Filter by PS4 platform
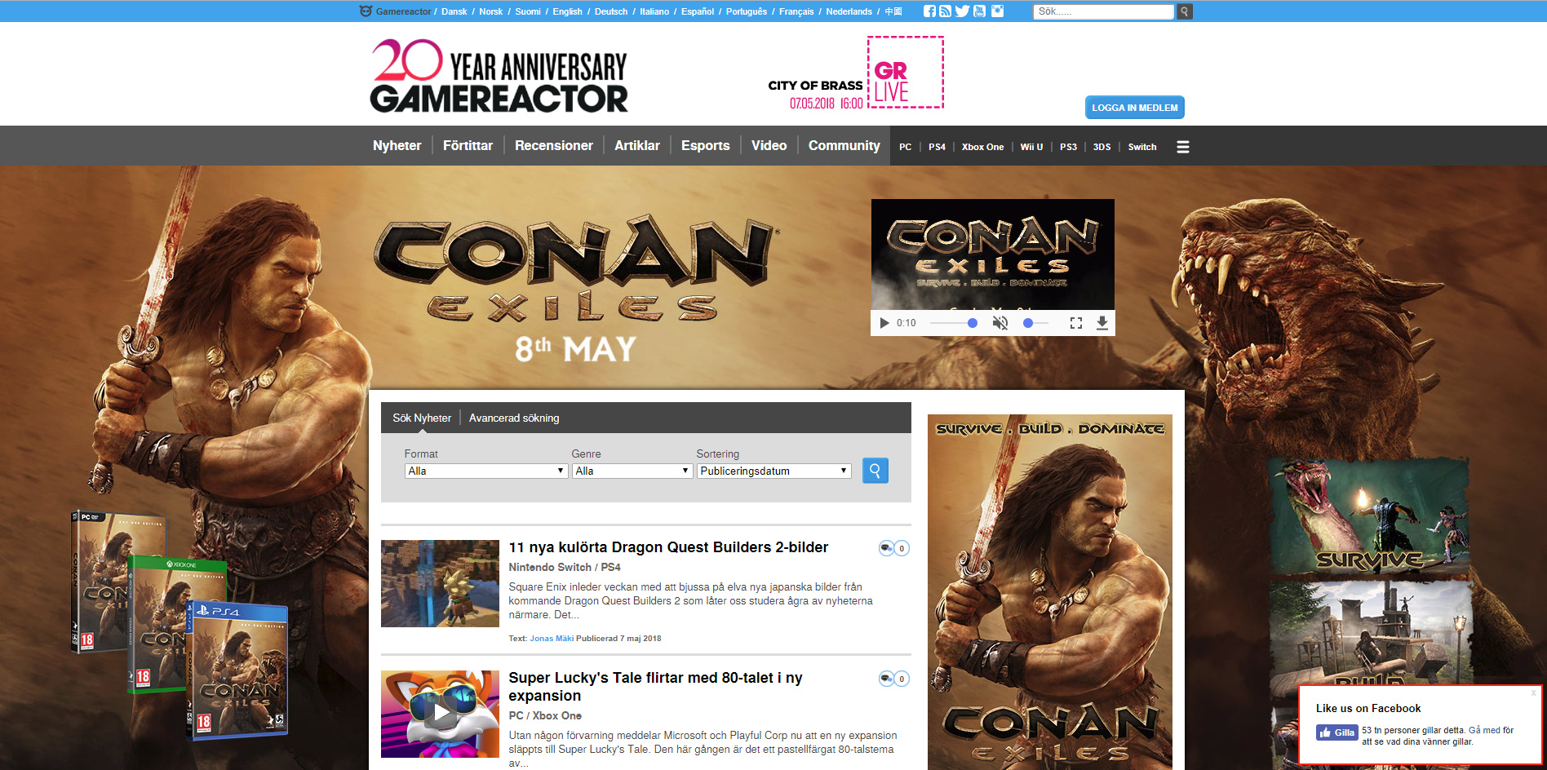Image resolution: width=1547 pixels, height=770 pixels. coord(937,147)
